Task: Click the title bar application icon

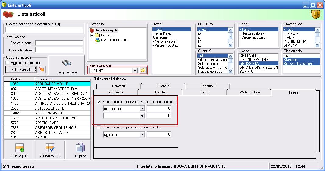Action: coord(4,5)
